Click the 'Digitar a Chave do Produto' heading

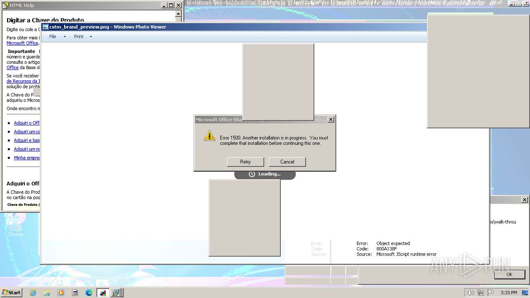[x=45, y=20]
